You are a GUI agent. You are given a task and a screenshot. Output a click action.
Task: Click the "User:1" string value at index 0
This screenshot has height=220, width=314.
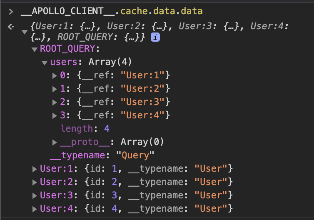tap(143, 76)
